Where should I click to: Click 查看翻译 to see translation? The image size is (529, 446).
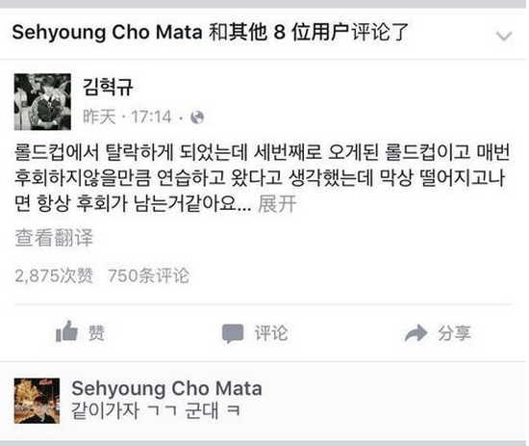(x=54, y=238)
